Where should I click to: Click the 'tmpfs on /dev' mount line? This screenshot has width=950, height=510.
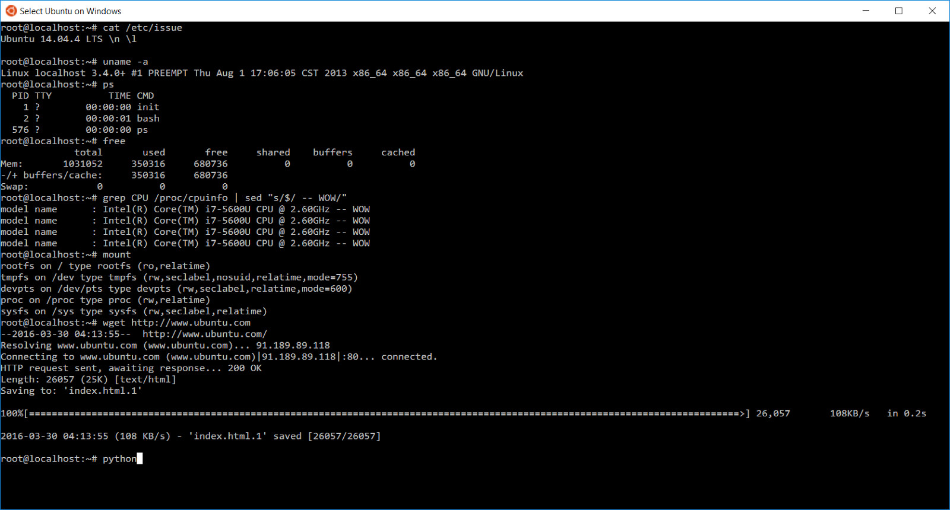[x=179, y=278]
